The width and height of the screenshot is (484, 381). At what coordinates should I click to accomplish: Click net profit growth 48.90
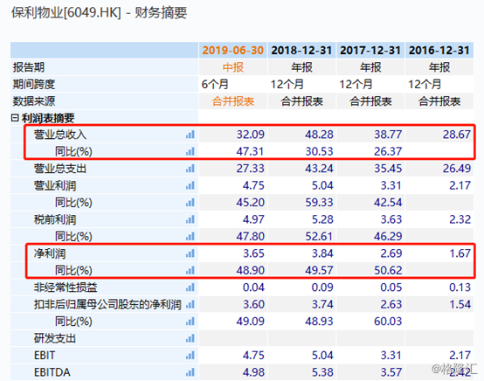coord(251,271)
